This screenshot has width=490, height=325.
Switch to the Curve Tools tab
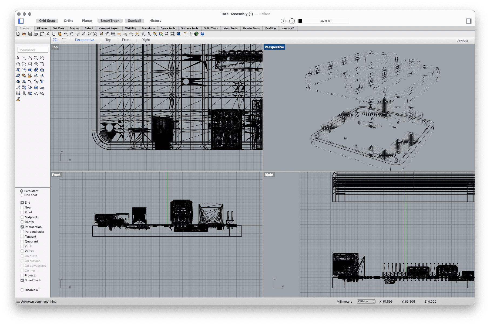168,28
